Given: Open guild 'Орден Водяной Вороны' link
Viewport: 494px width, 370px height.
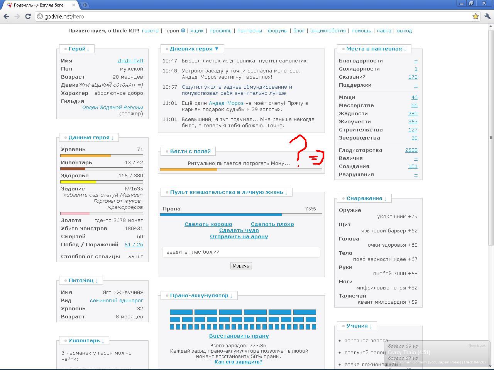Looking at the screenshot, I should point(113,108).
